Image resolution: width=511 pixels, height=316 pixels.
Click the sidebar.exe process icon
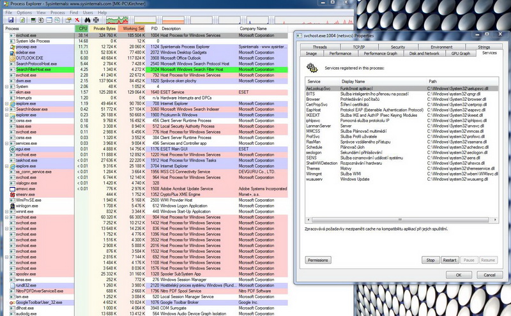(x=12, y=52)
